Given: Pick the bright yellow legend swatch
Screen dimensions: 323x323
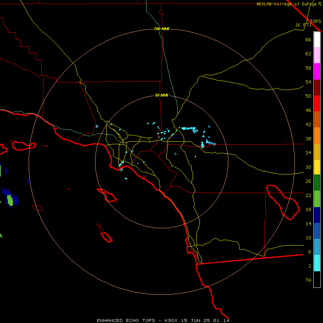Looking at the screenshot, I should coord(317,167).
